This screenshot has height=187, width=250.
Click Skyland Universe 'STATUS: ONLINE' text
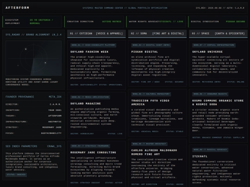pos(236,82)
